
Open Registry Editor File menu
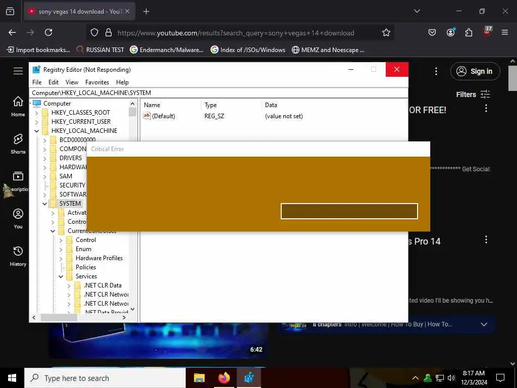click(37, 82)
